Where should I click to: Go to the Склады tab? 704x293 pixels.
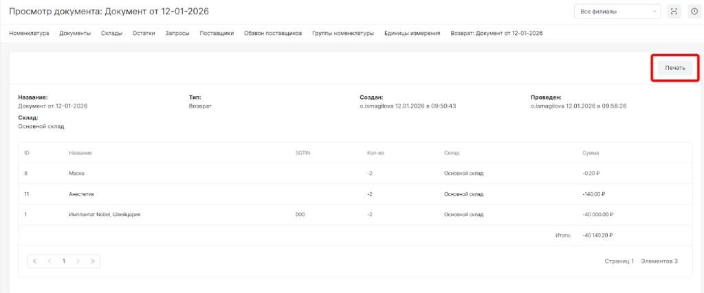pyautogui.click(x=111, y=33)
